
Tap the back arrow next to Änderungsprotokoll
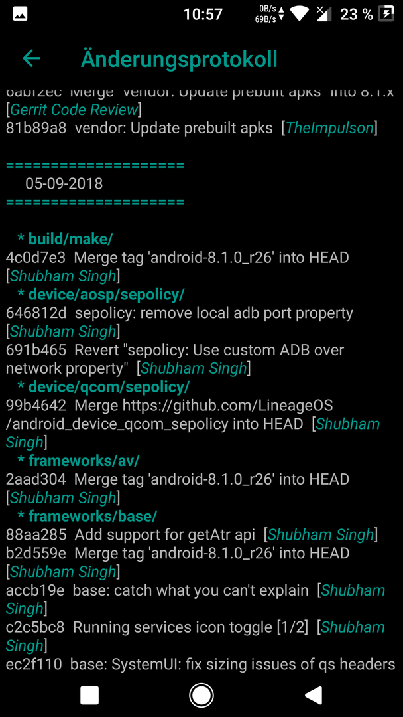click(32, 58)
